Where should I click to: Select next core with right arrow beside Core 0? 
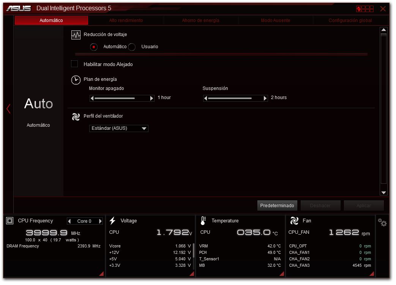pyautogui.click(x=100, y=221)
